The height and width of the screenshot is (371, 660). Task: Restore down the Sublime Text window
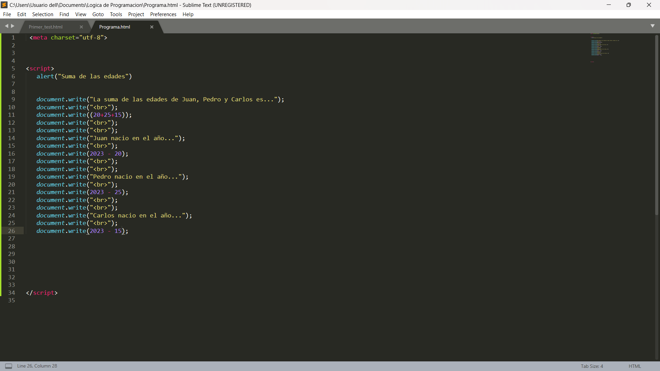tap(628, 5)
